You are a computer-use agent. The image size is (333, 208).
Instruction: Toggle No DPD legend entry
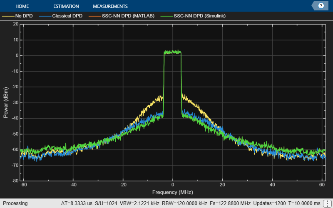[17, 16]
